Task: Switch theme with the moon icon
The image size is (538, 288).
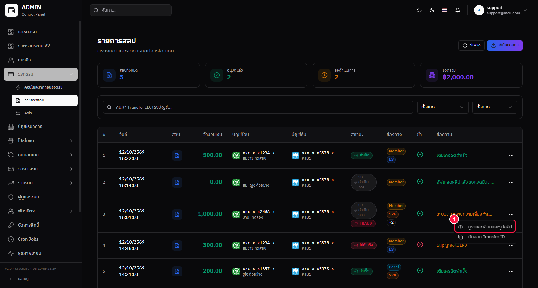Action: click(432, 10)
